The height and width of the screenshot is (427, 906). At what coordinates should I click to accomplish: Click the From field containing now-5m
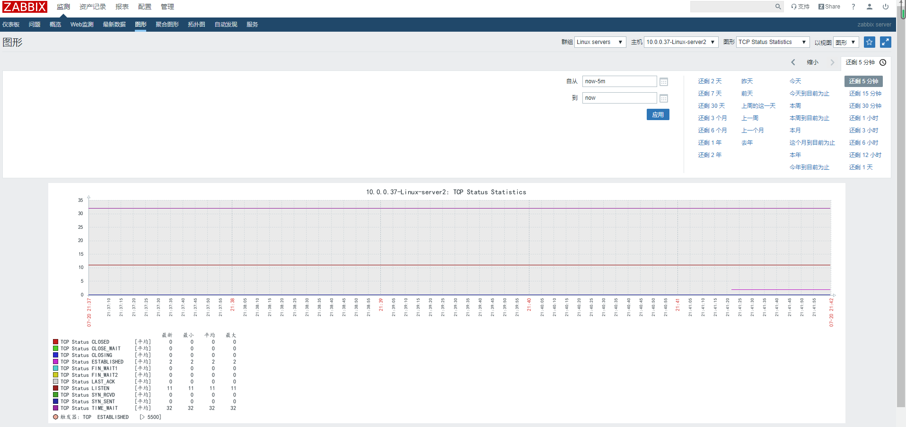point(619,81)
